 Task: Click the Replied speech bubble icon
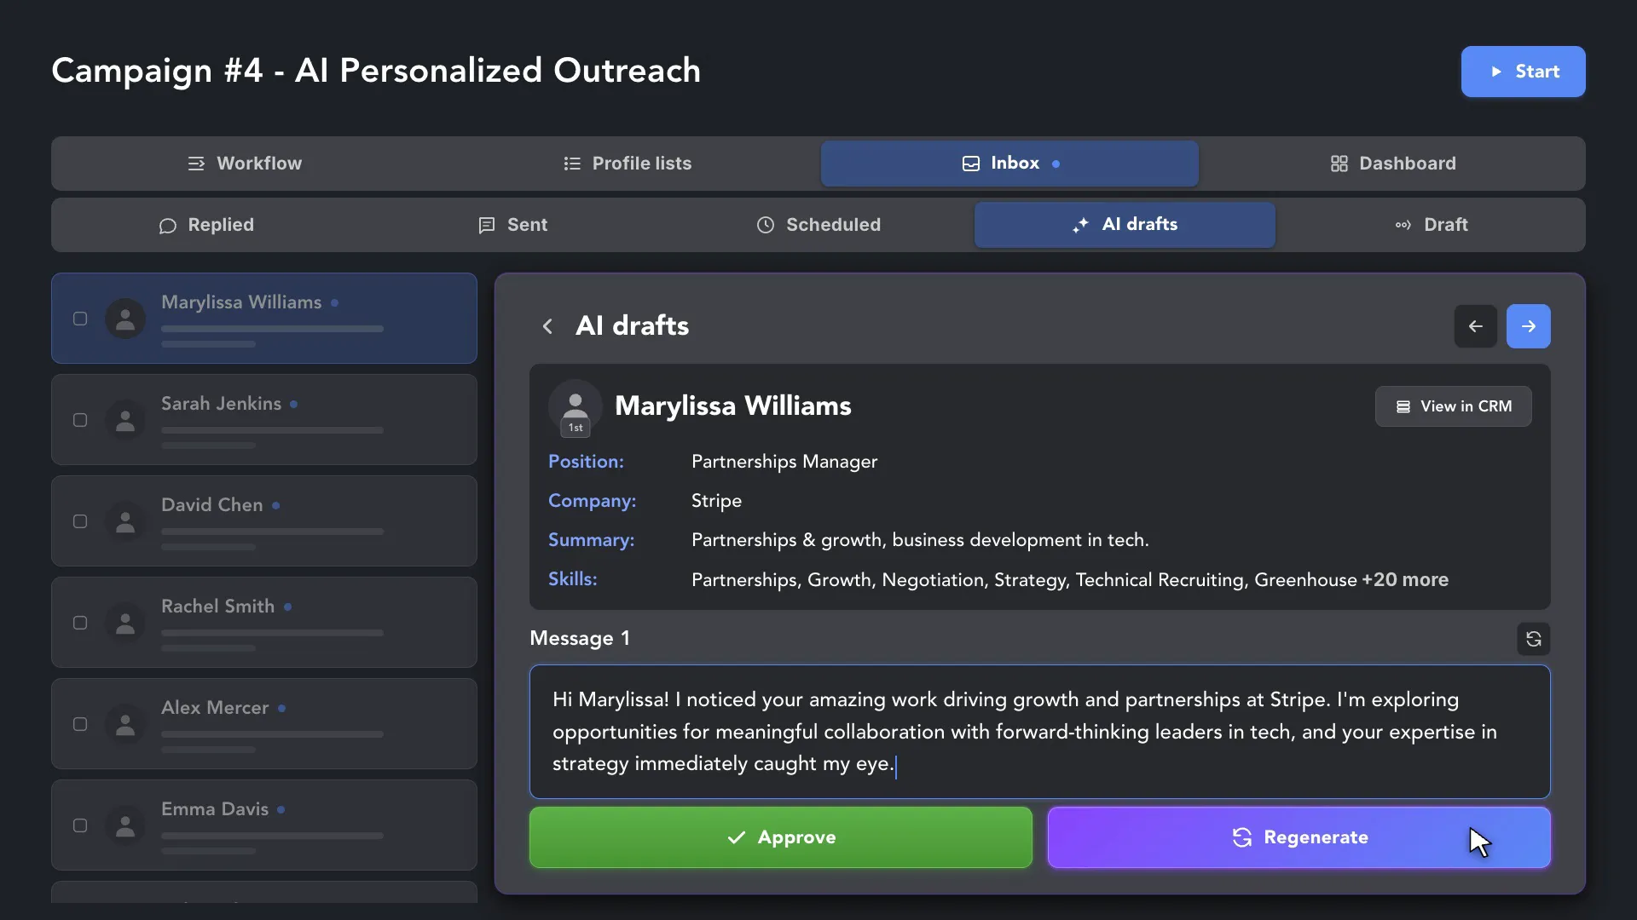[x=168, y=226]
